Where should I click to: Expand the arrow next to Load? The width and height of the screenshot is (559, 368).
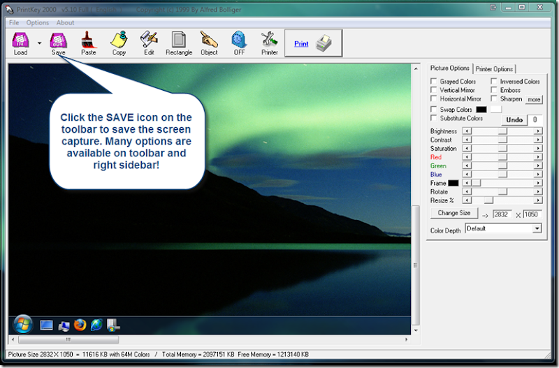click(39, 43)
